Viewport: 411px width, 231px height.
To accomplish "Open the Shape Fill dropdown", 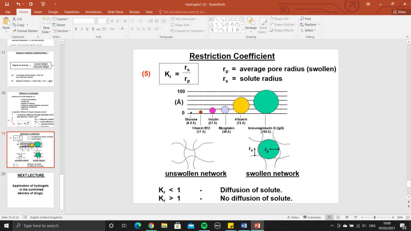I will coord(280,19).
